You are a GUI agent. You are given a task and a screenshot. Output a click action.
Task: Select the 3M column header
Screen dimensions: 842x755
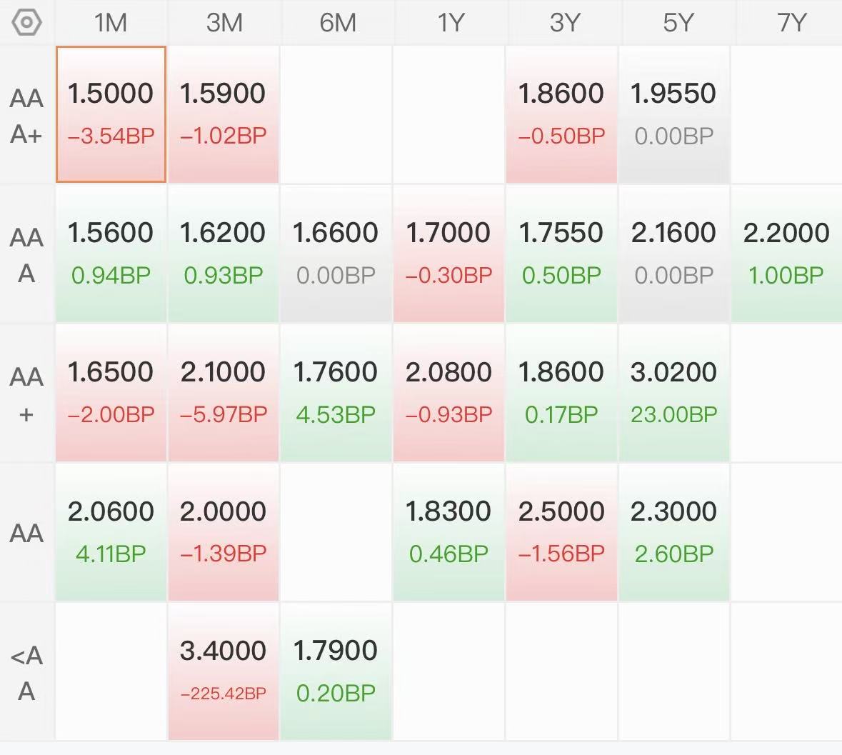(x=224, y=23)
